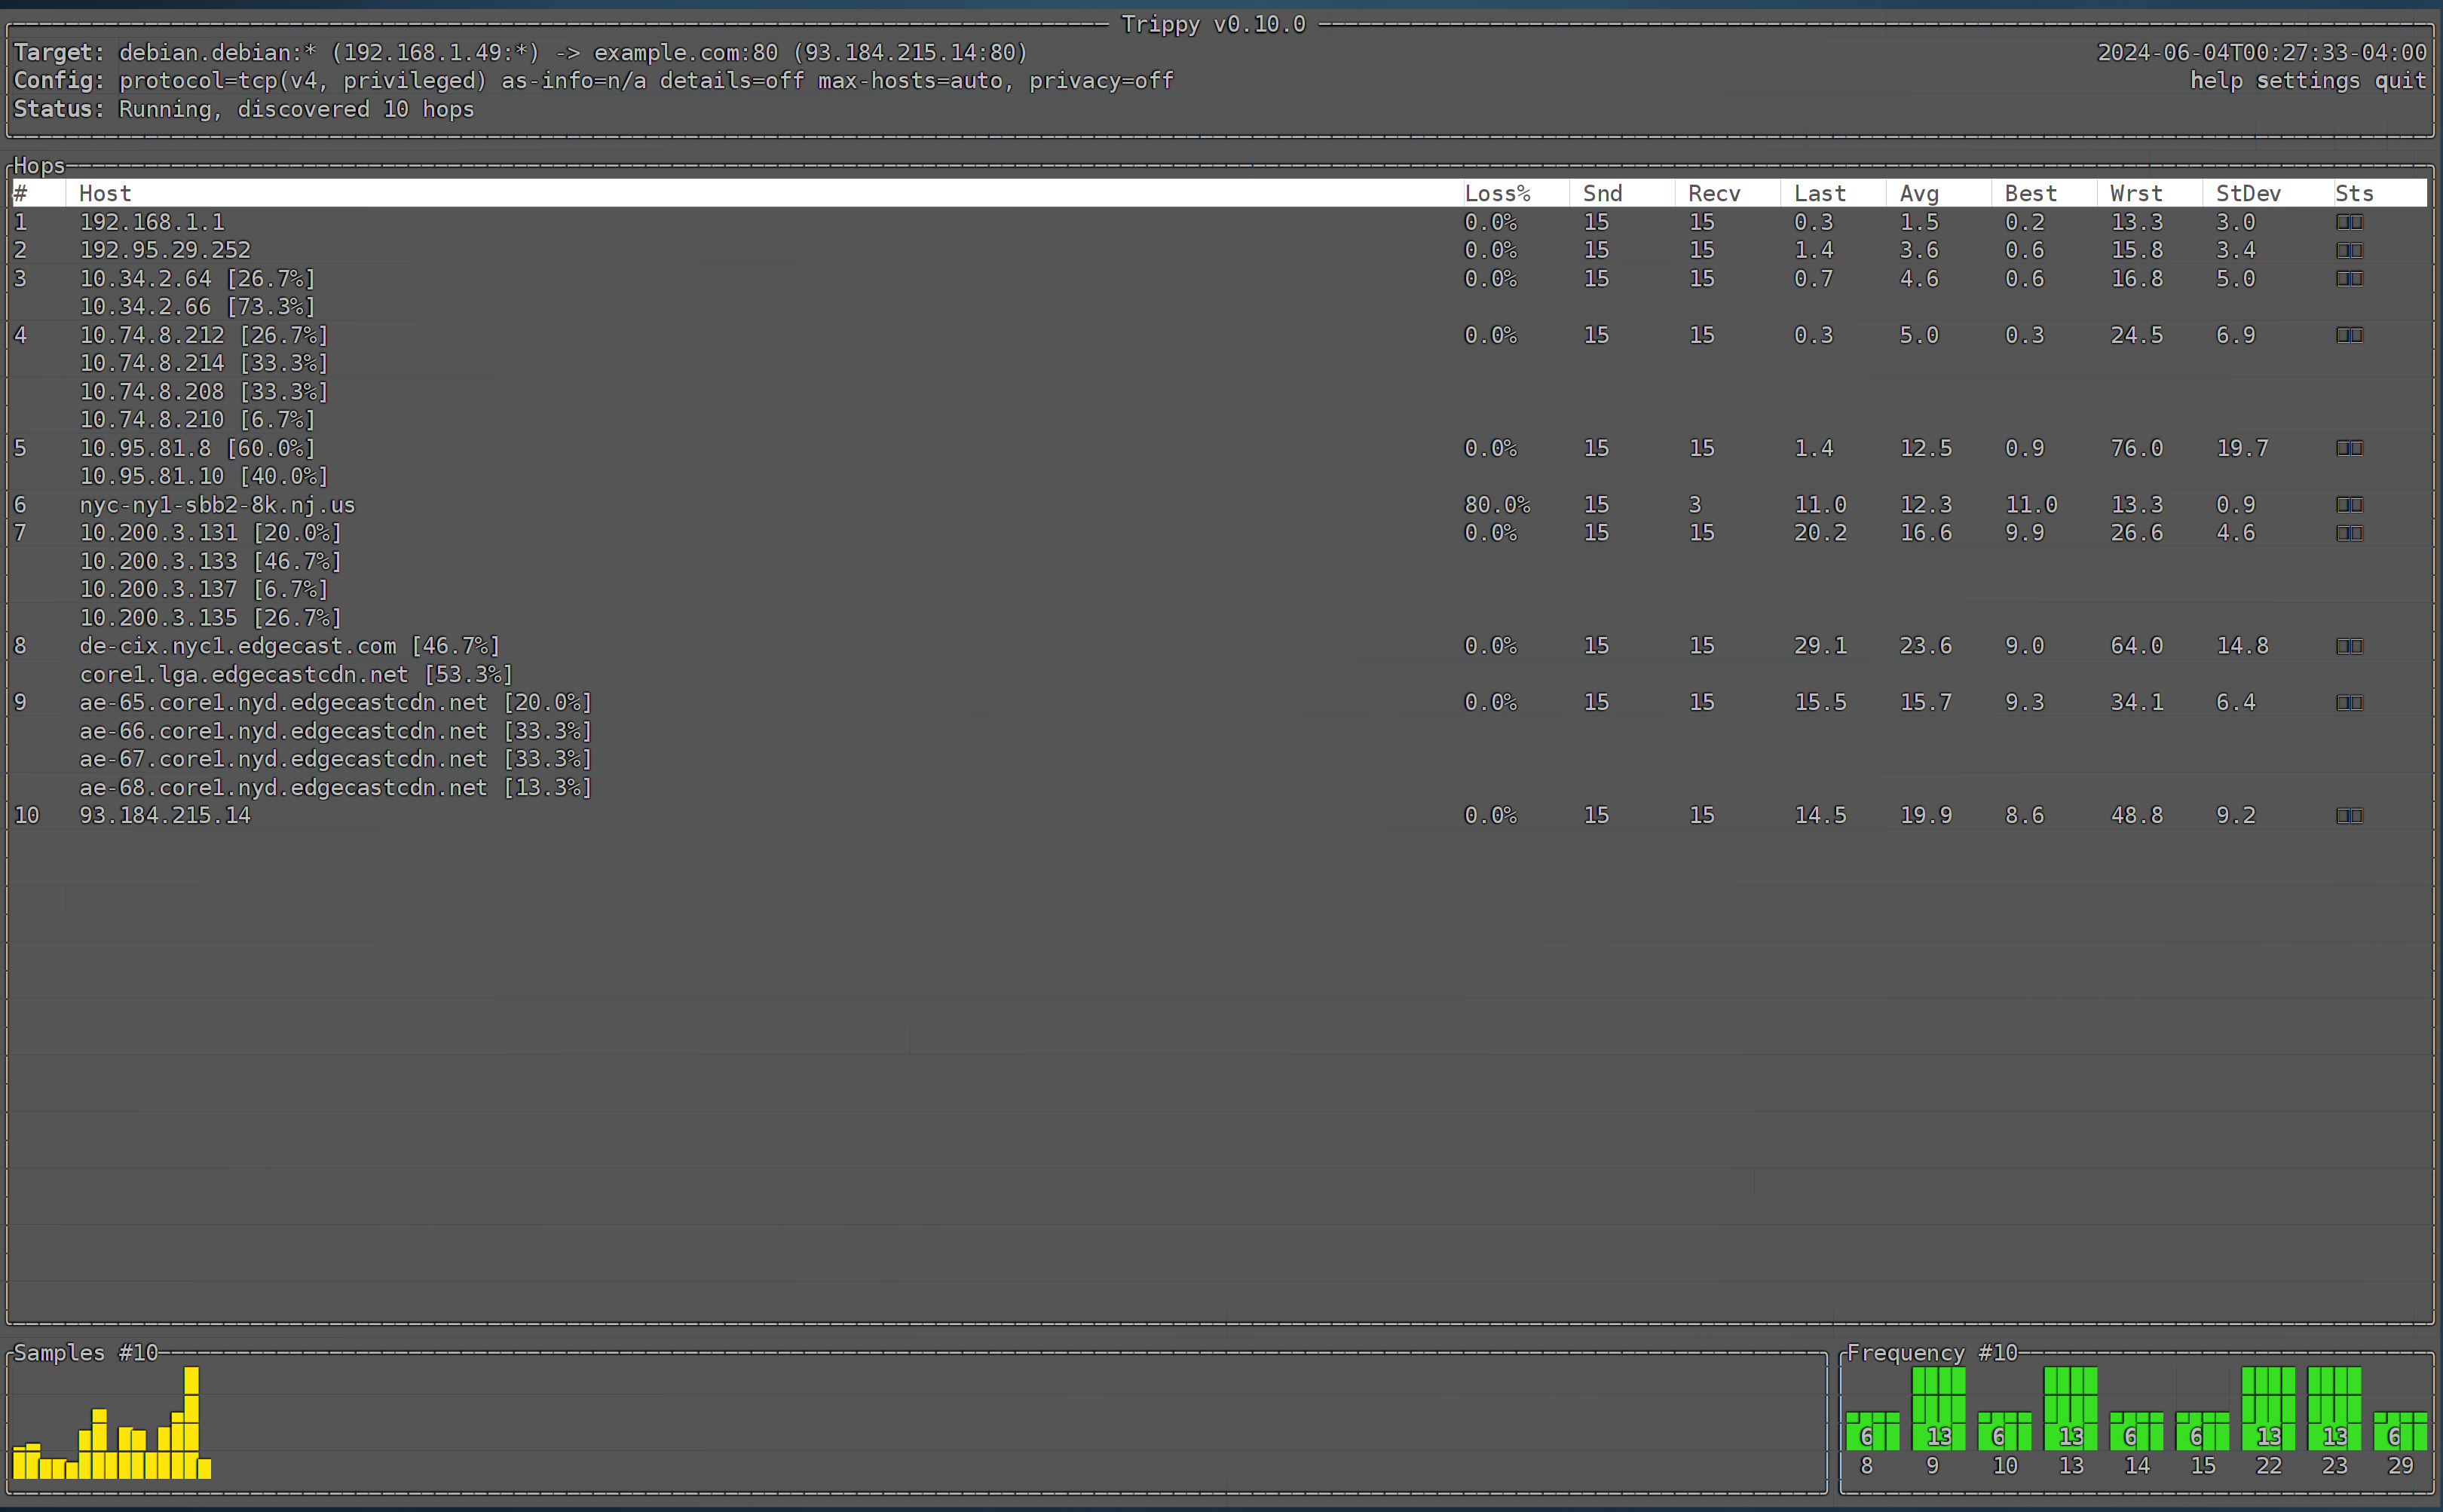Select hop 2 host 192.95.29.252
Screen dimensions: 2443x1512
[x=165, y=250]
